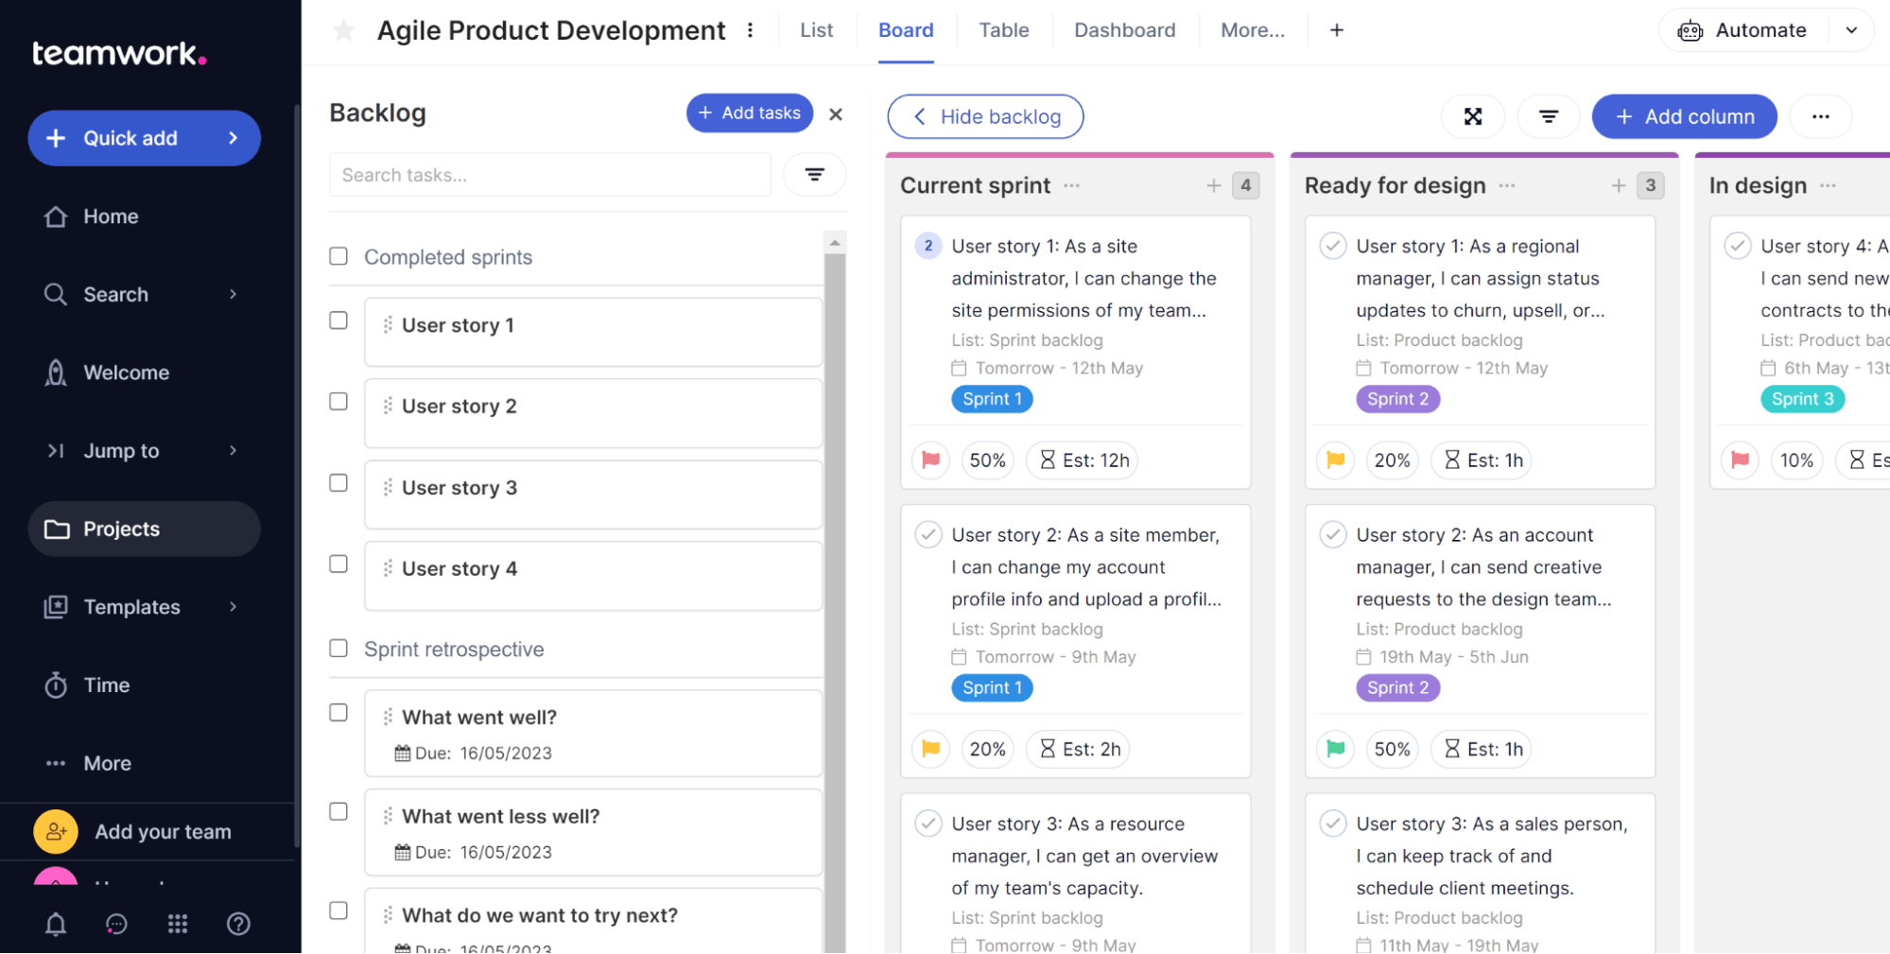Tick the What went well? checkbox
1890x954 pixels.
pos(338,713)
